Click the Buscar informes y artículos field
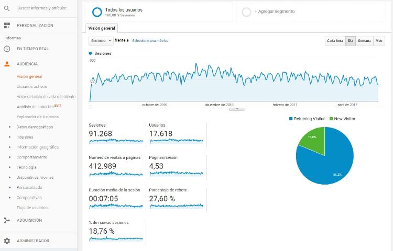Image resolution: width=393 pixels, height=251 pixels. point(42,8)
